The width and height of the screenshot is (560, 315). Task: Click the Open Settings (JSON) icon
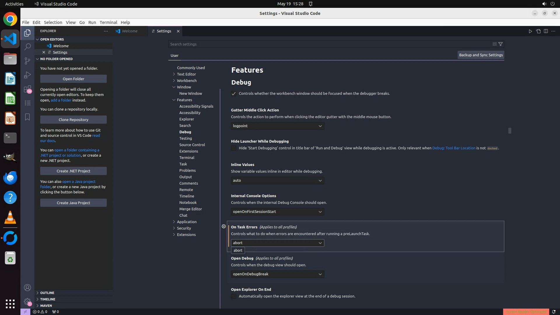tap(538, 31)
